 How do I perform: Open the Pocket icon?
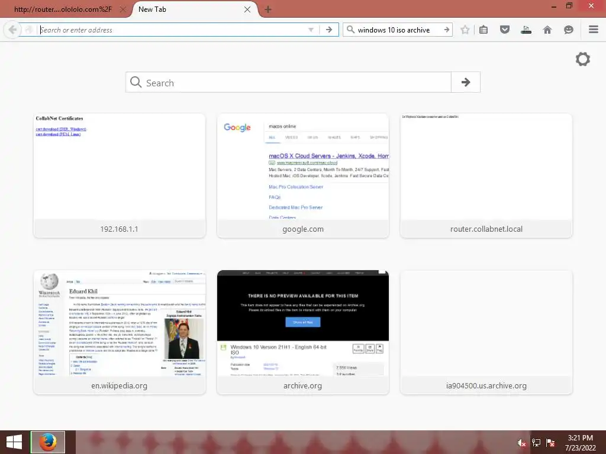pos(505,30)
